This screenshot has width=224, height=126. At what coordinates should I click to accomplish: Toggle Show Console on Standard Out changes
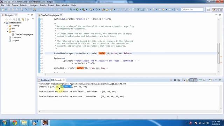coord(191,80)
